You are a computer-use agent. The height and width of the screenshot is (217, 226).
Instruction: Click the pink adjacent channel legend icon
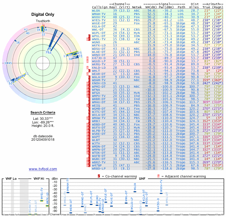pyautogui.click(x=158, y=176)
